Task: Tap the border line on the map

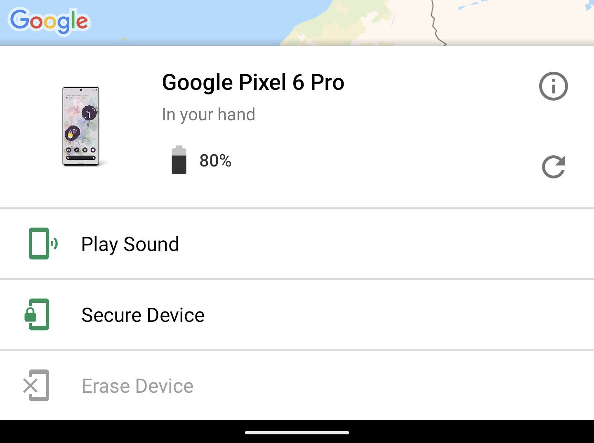Action: pos(434,25)
